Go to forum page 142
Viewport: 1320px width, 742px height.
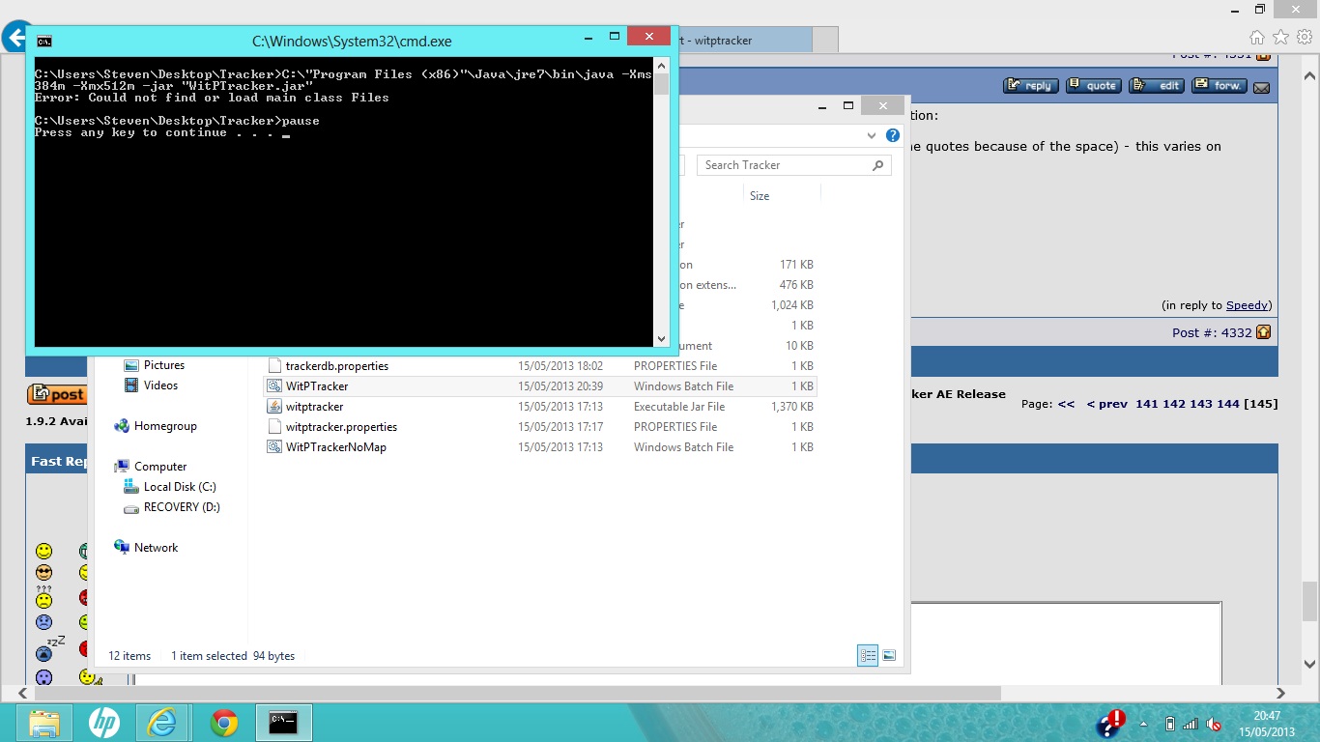1173,404
